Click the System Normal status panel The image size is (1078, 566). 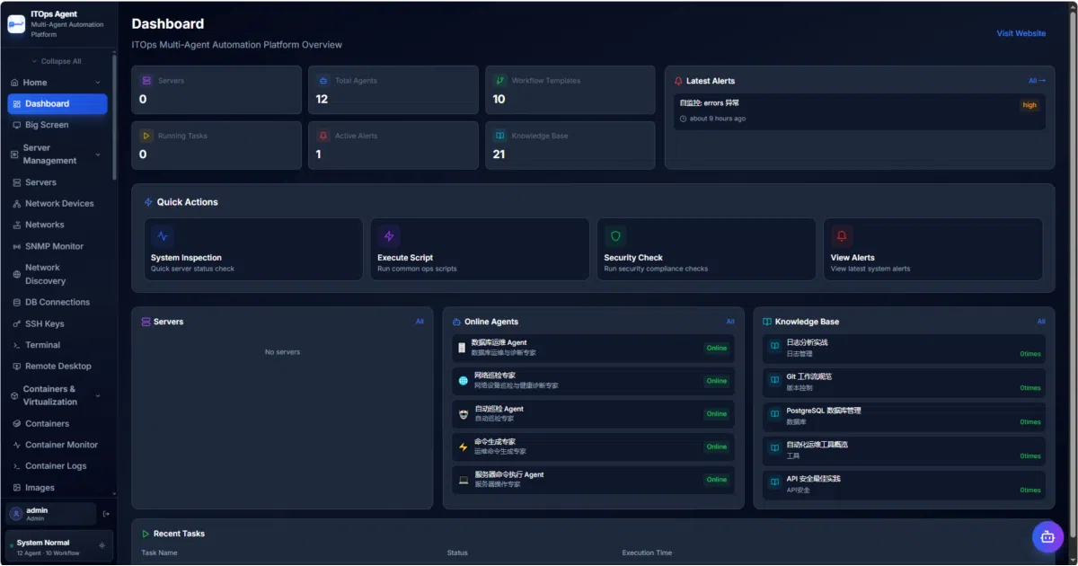59,546
